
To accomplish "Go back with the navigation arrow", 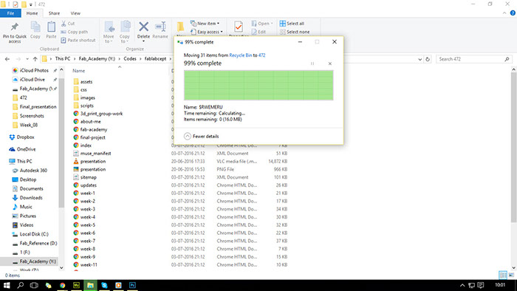I will coord(7,59).
